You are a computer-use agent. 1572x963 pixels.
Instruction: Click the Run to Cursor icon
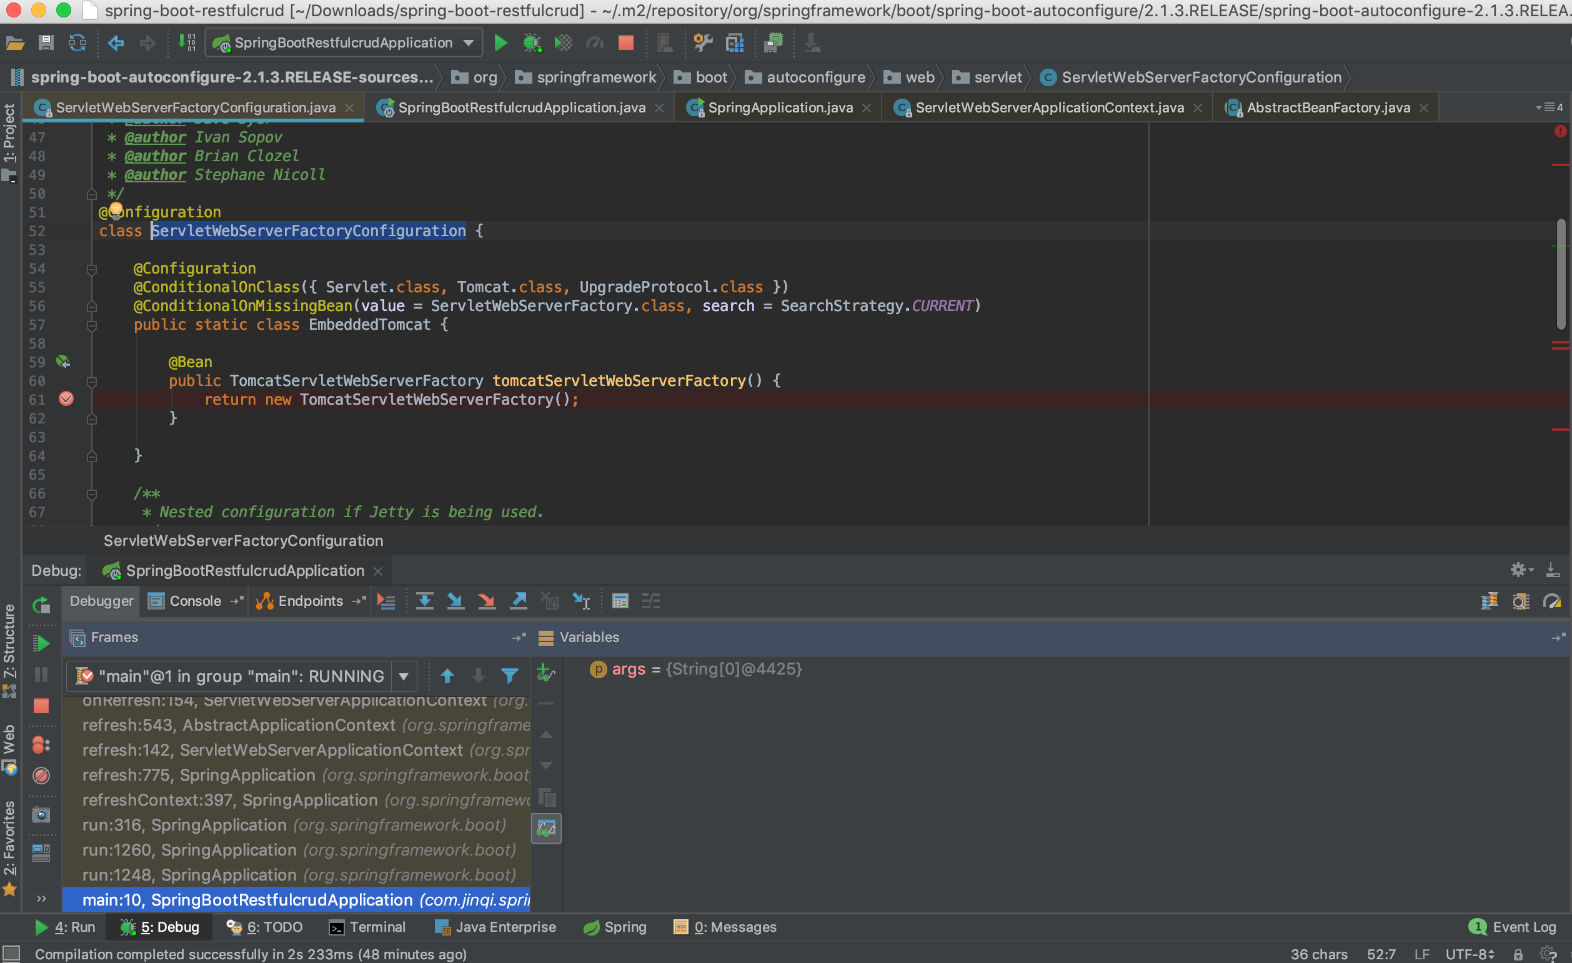point(581,601)
